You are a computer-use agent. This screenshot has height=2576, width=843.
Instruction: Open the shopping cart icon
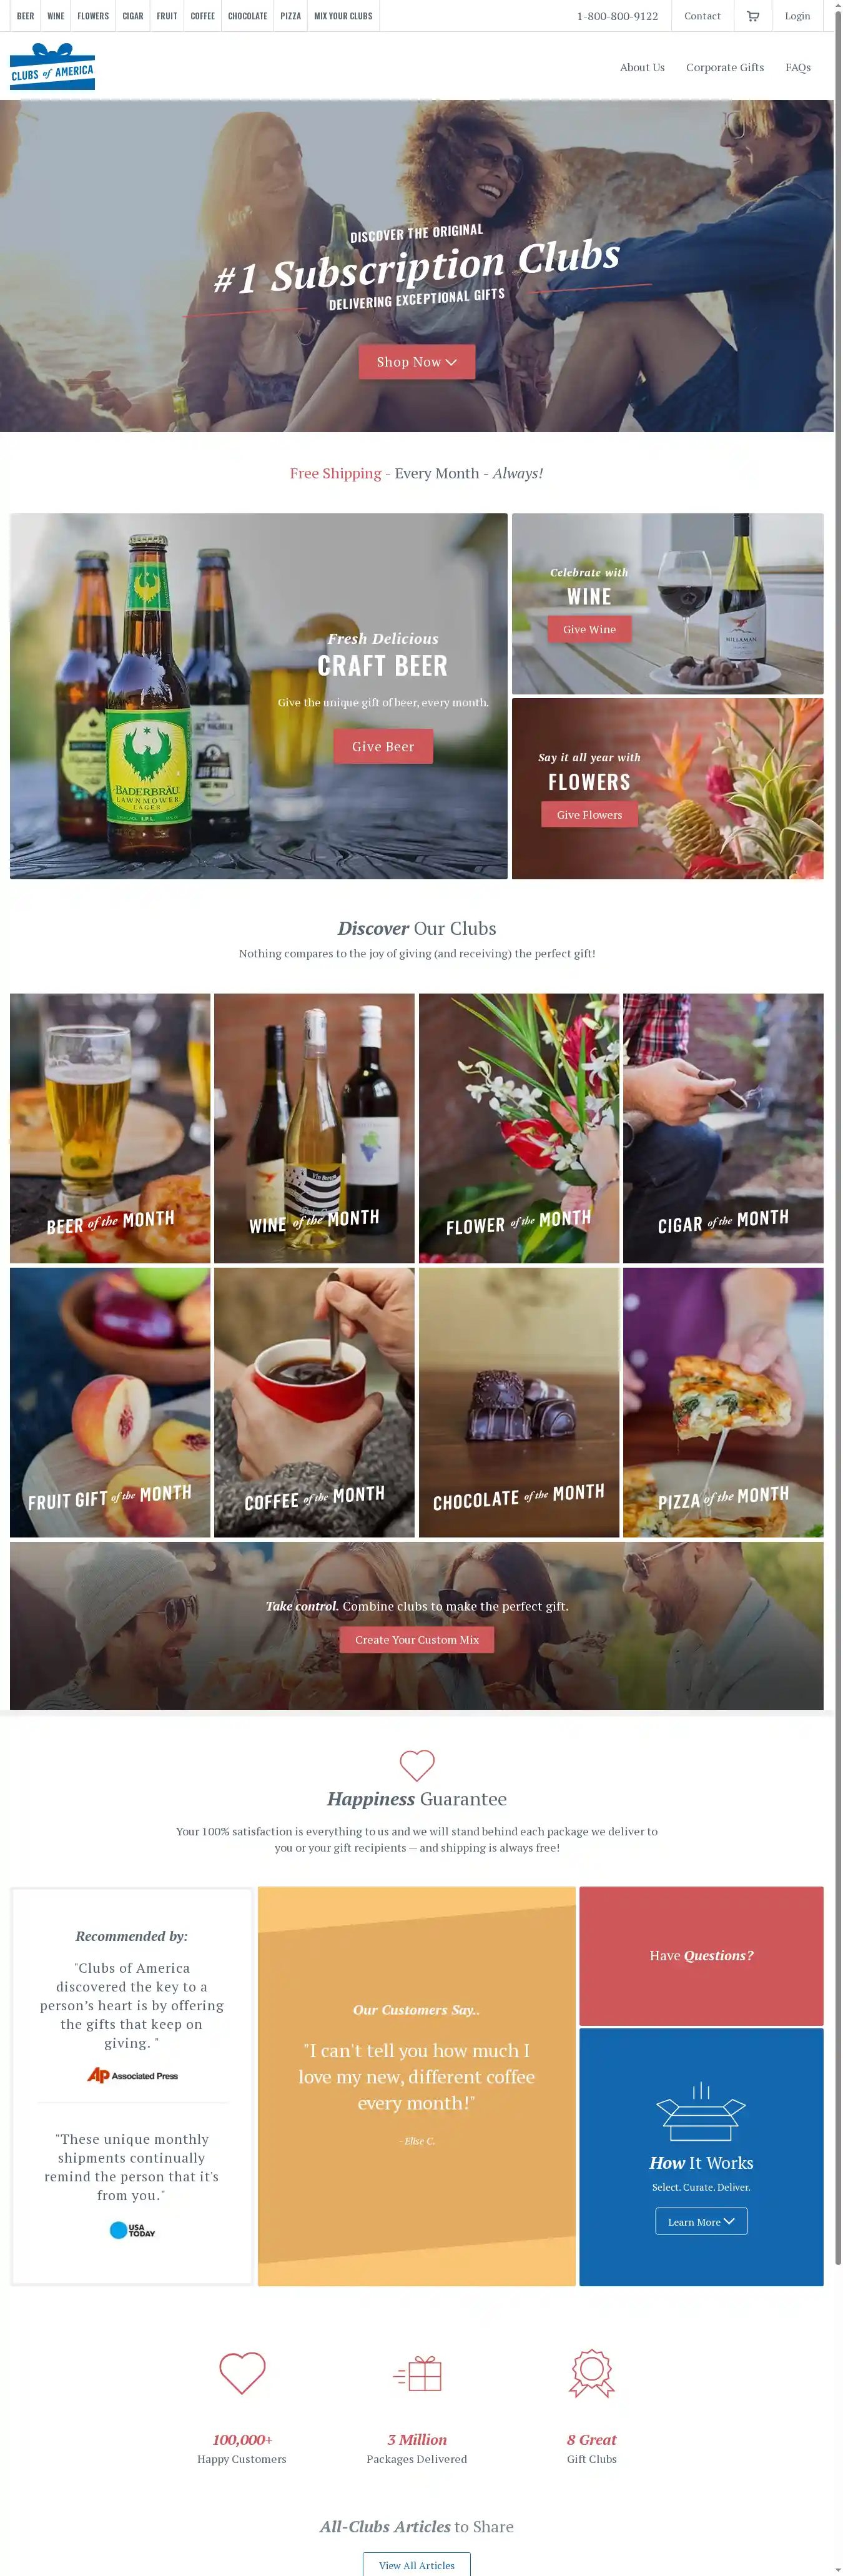click(753, 16)
